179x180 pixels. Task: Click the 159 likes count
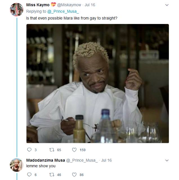(x=83, y=150)
